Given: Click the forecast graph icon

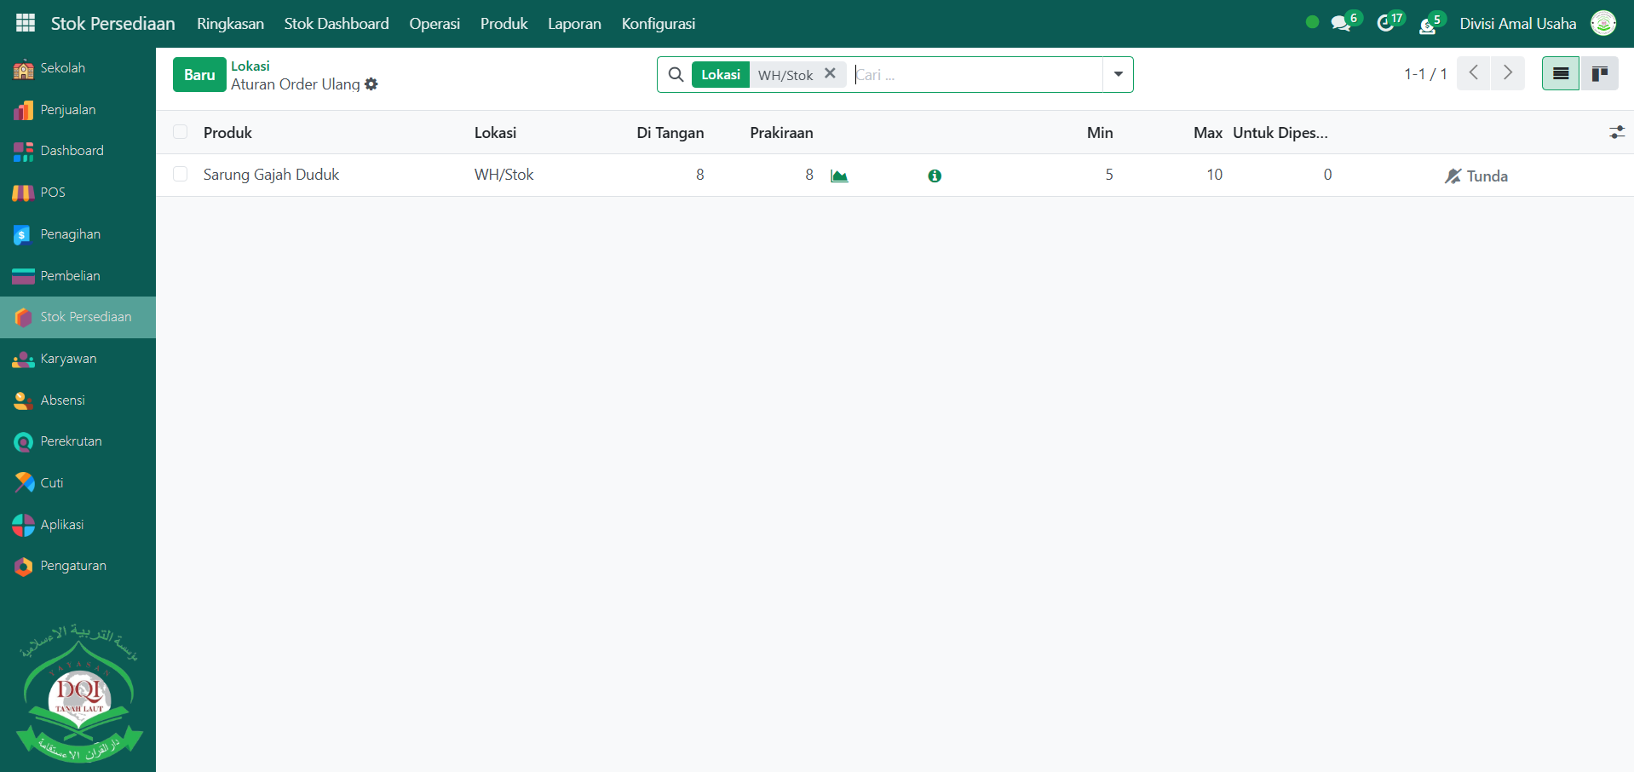Looking at the screenshot, I should click(x=839, y=176).
